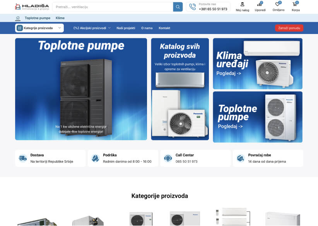Open the Katalog svih proizvoda banner
The height and width of the screenshot is (226, 318).
pos(180,89)
